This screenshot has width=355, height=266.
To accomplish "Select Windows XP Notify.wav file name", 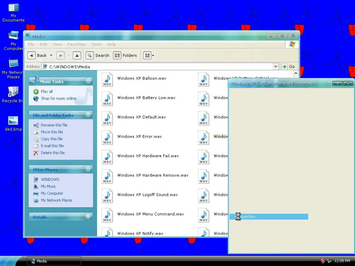I will [x=140, y=233].
